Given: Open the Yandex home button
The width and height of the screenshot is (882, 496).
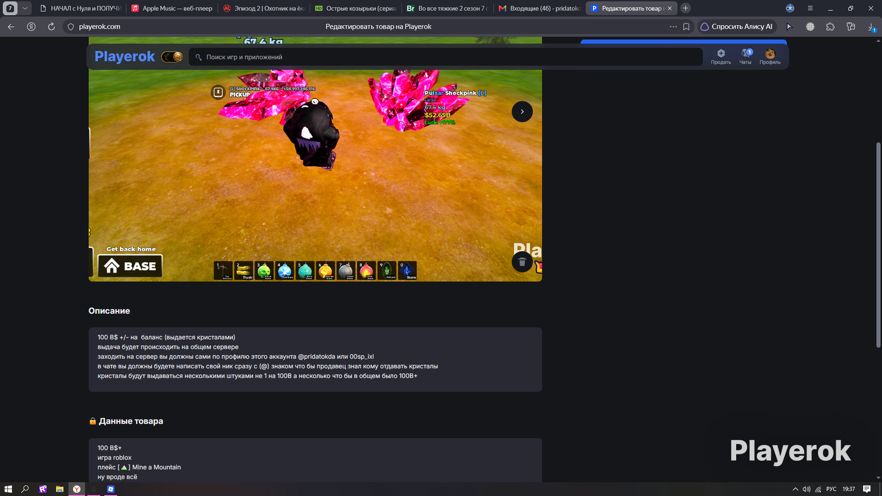Looking at the screenshot, I should click(x=31, y=27).
